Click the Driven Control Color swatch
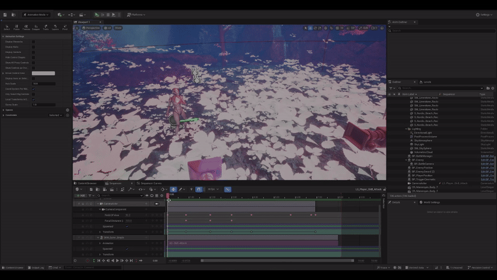The height and width of the screenshot is (280, 497). (x=43, y=73)
